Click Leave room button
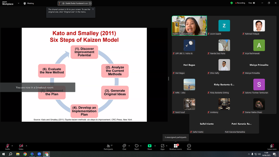This screenshot has width=279, height=157. pos(272,147)
